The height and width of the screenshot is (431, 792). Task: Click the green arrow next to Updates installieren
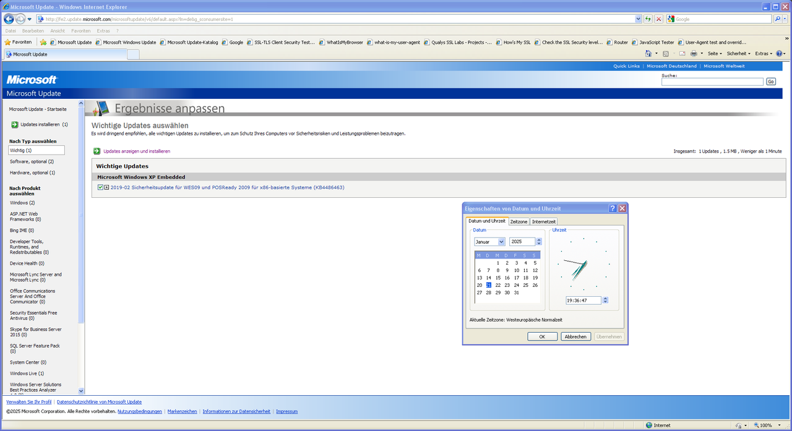15,124
